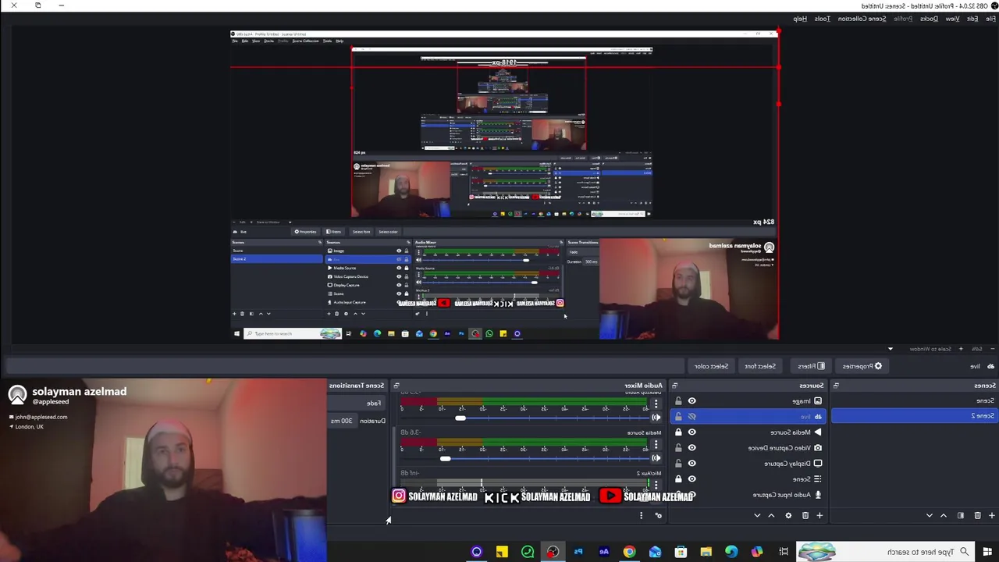Open the Edit menu
Viewport: 999px width, 562px height.
coord(972,19)
